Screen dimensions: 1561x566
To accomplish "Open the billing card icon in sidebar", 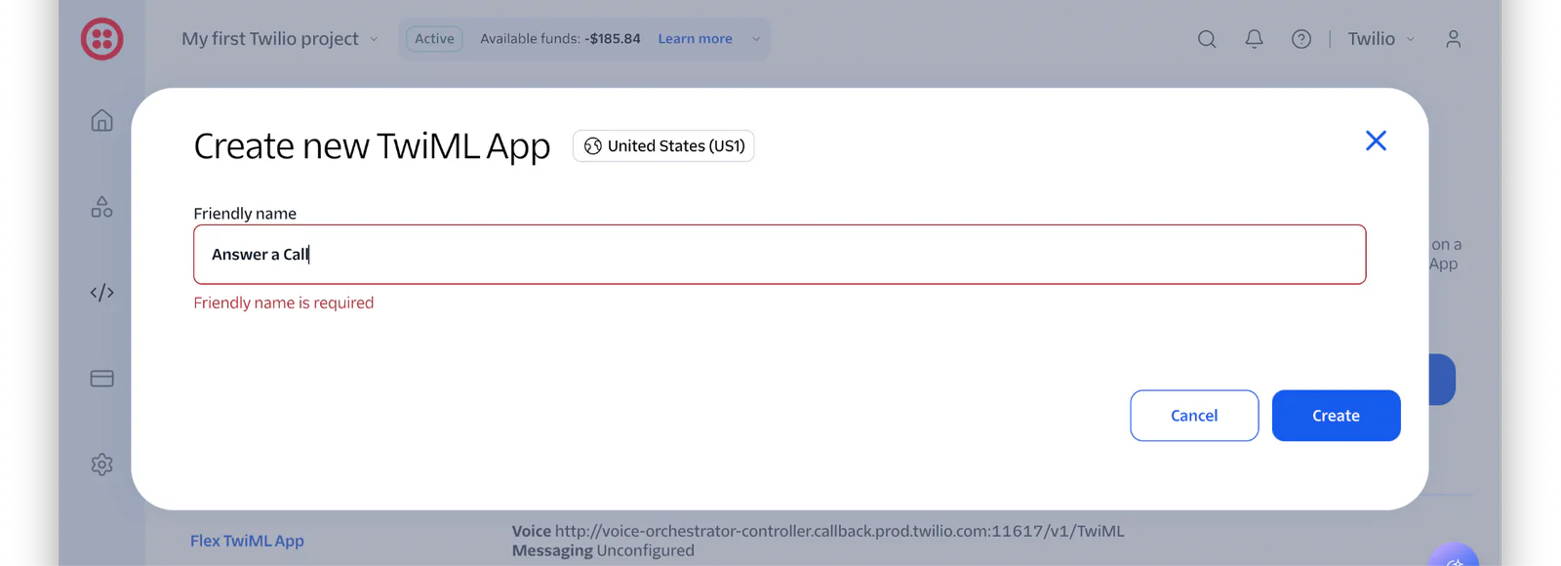I will [x=101, y=379].
